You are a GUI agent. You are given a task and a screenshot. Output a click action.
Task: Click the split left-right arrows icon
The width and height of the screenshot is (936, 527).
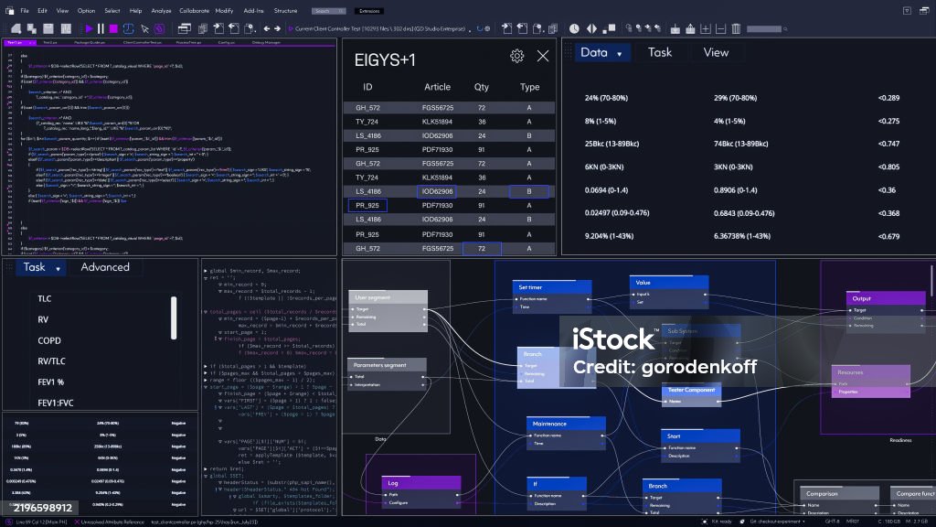click(x=591, y=28)
